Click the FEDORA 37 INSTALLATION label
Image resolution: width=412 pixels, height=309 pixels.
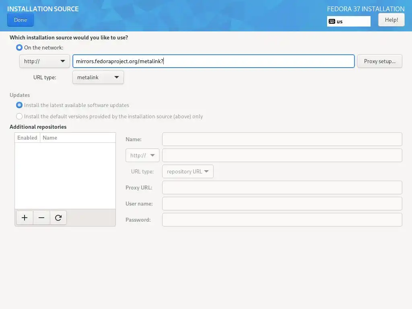click(x=366, y=9)
